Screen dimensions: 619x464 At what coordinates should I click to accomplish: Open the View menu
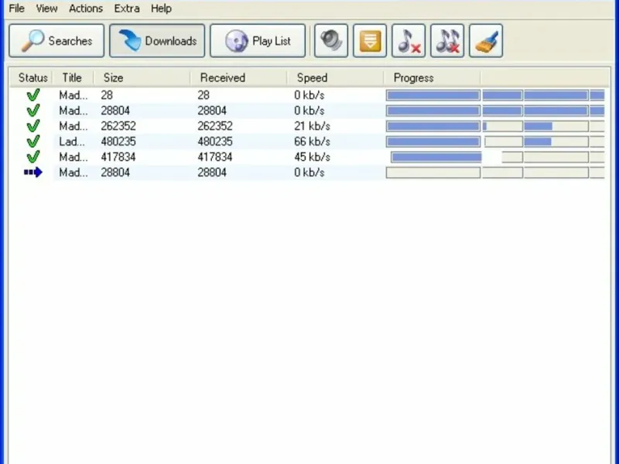(46, 9)
